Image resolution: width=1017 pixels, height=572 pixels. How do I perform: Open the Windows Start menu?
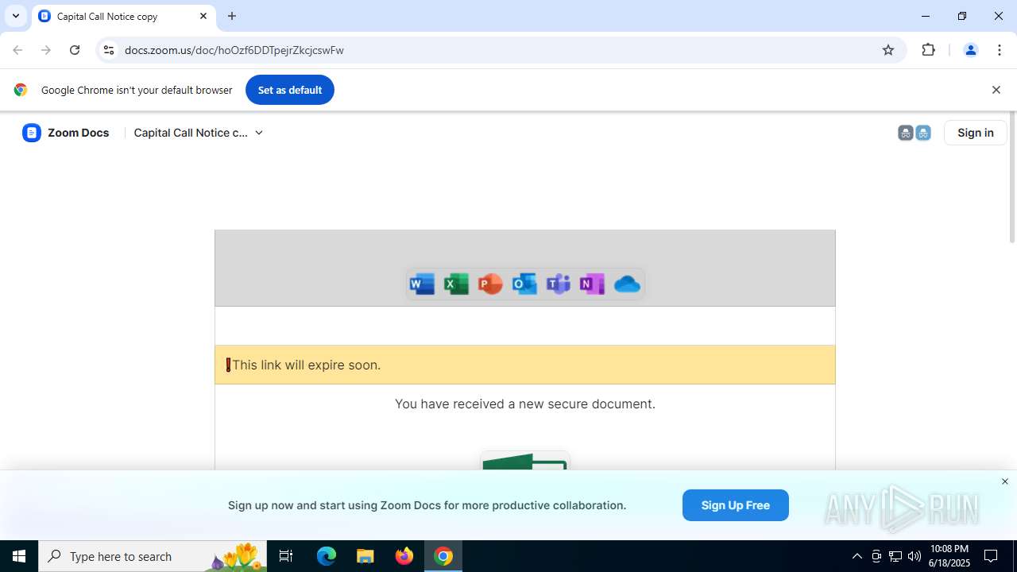click(19, 556)
